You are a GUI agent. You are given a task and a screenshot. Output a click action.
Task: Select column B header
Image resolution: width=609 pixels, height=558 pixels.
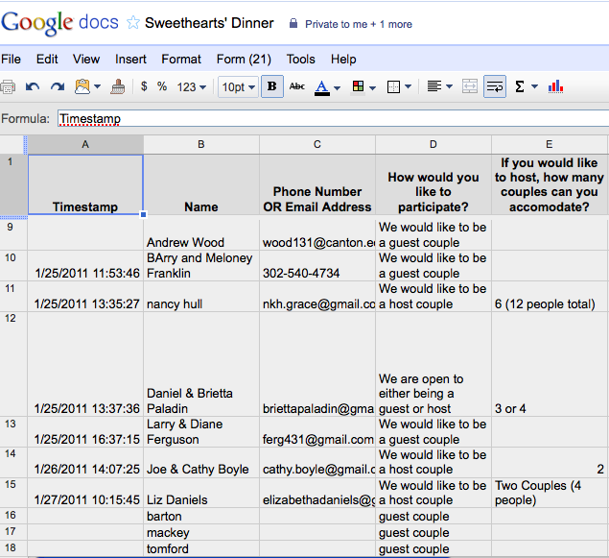pyautogui.click(x=201, y=144)
